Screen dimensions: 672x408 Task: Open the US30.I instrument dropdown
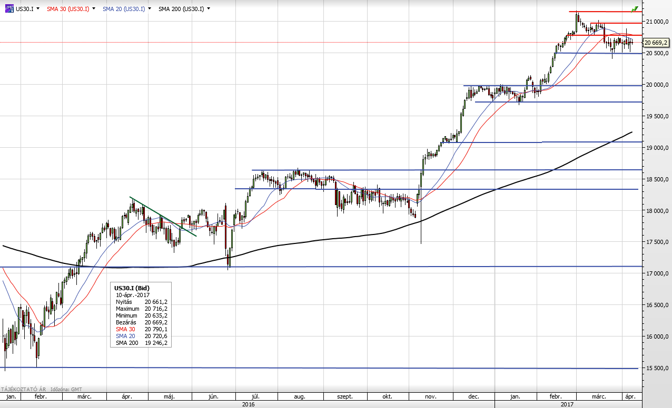(38, 9)
